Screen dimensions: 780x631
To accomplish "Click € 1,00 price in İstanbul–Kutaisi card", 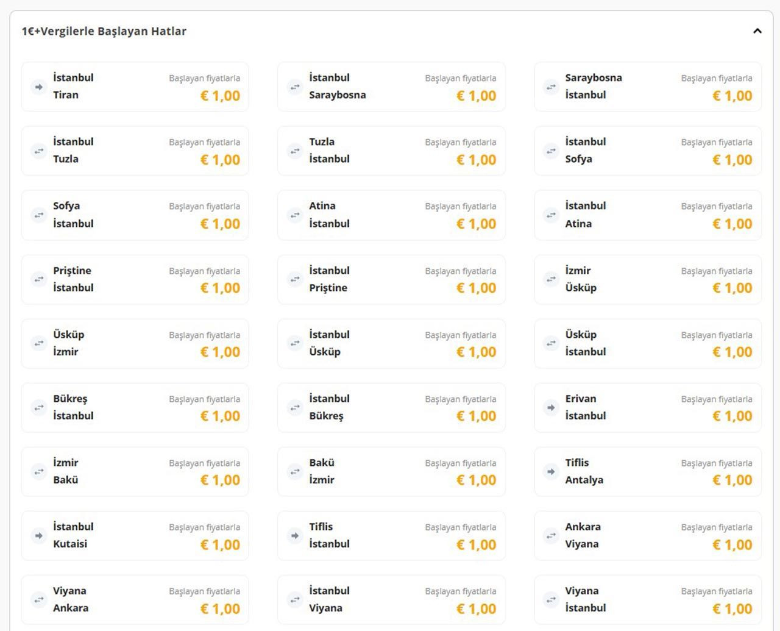I will [220, 544].
